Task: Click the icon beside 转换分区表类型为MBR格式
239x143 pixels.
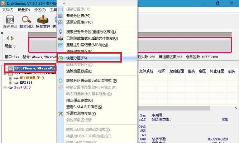Action: (x=61, y=87)
